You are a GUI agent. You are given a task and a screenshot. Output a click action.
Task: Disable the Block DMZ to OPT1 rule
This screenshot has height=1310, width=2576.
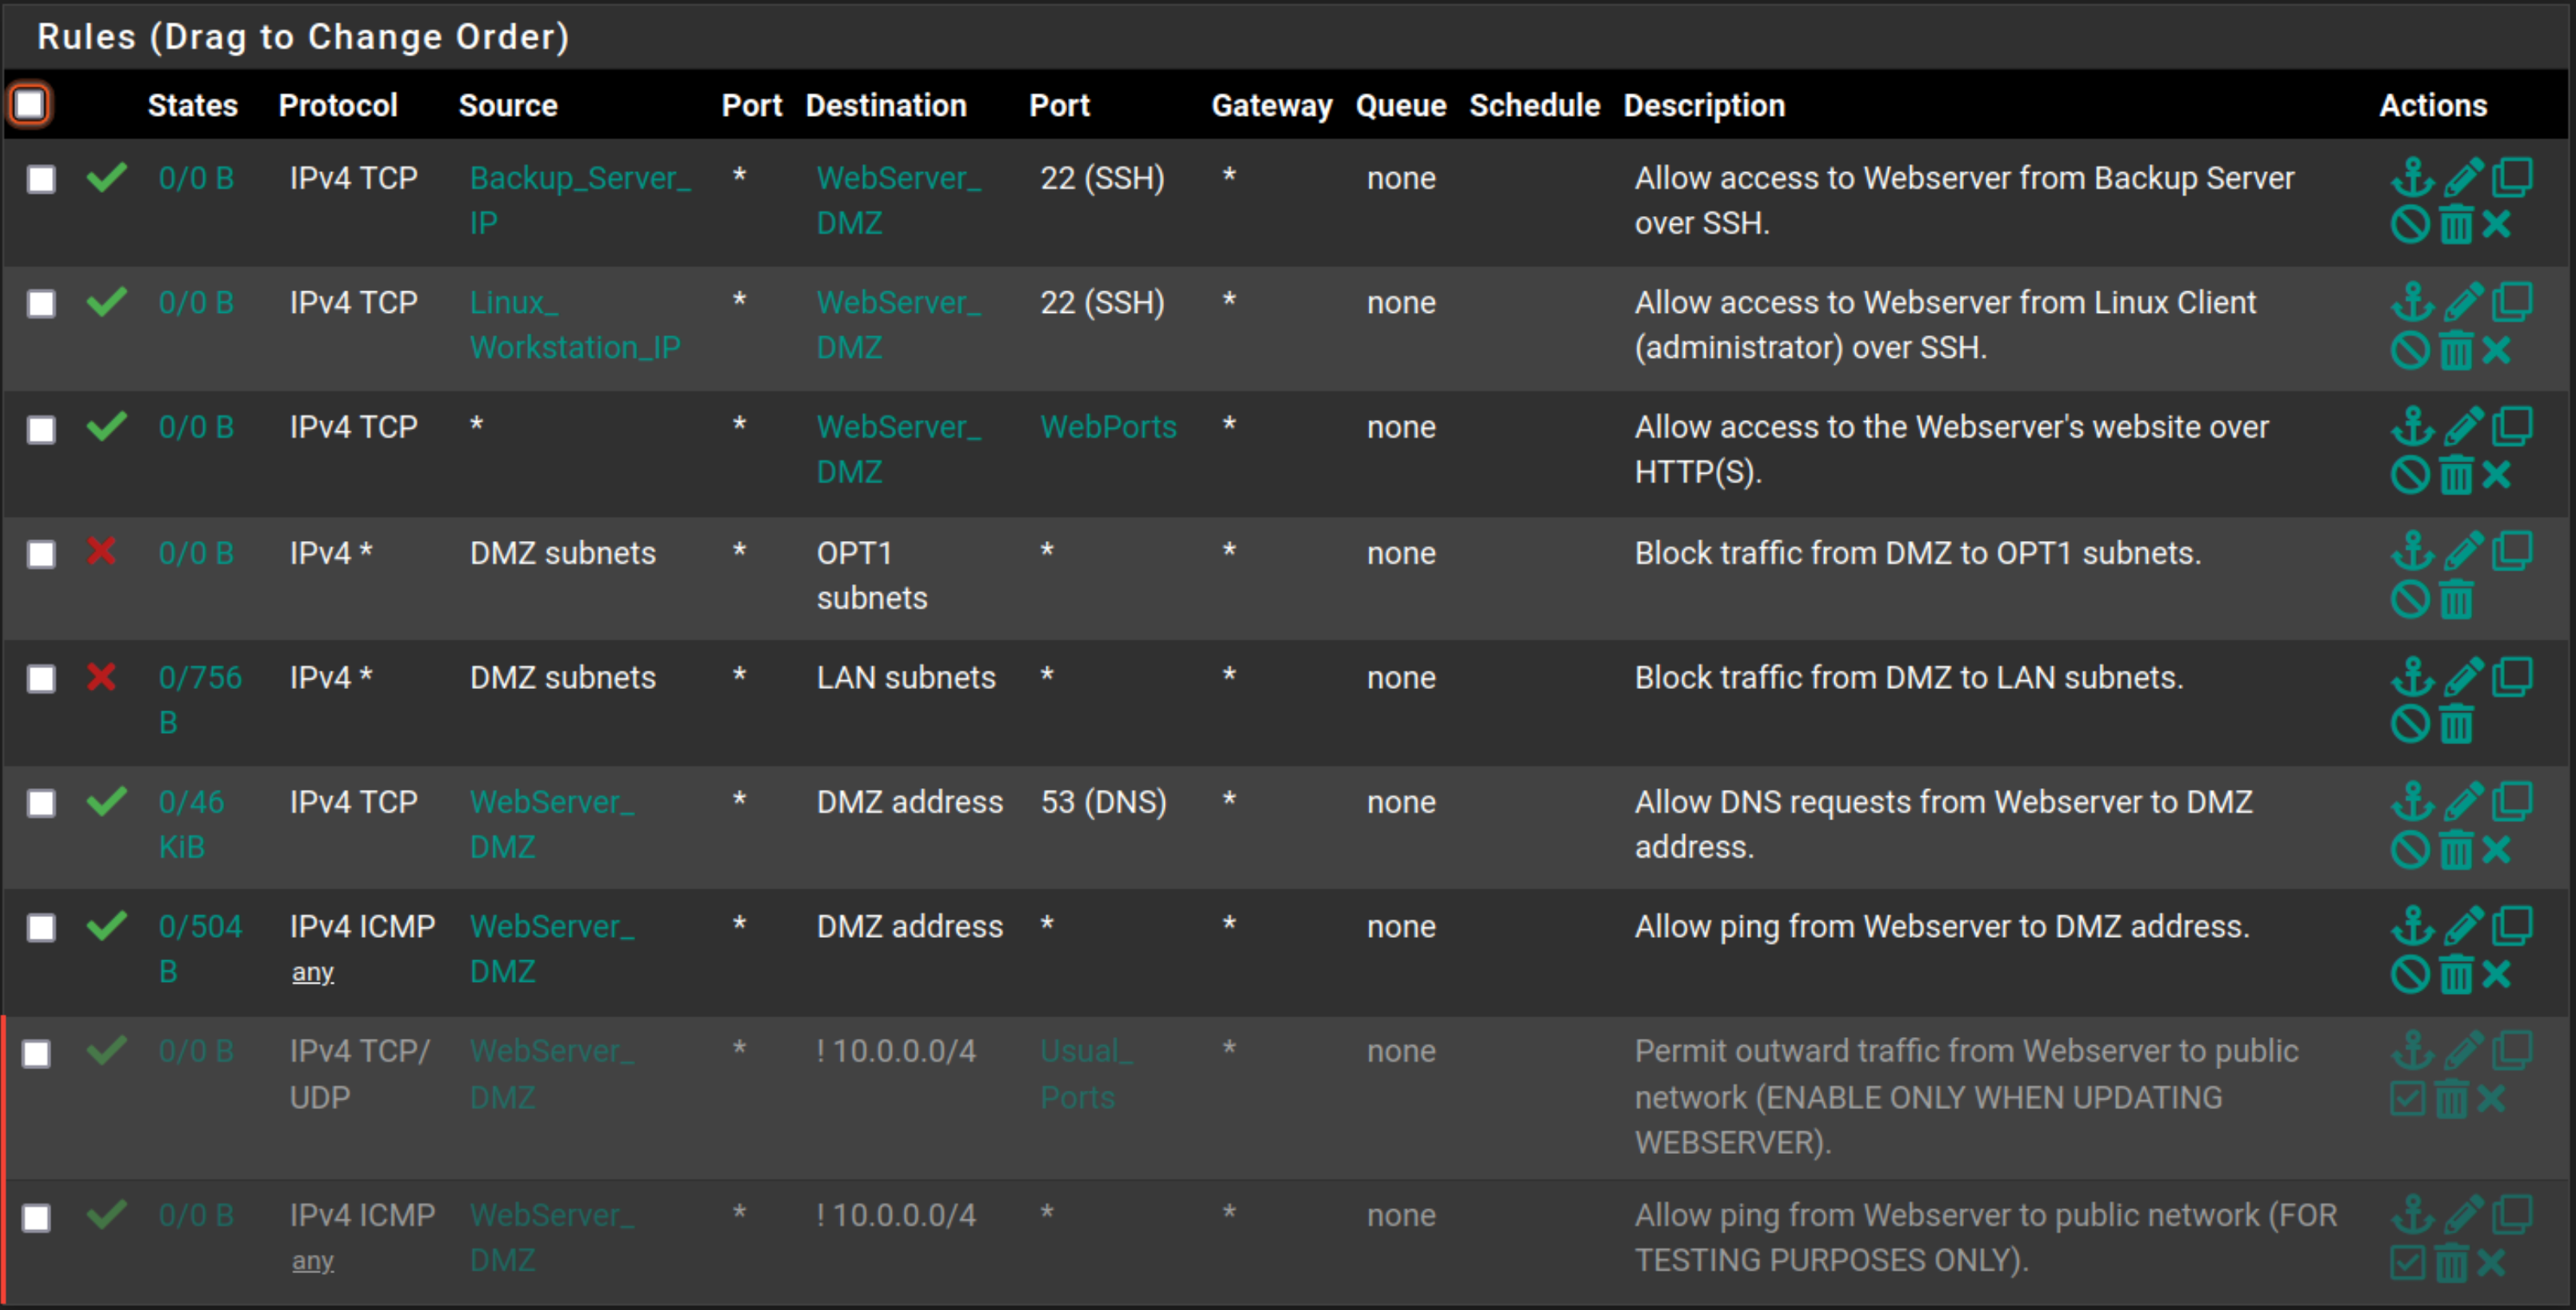[2410, 600]
